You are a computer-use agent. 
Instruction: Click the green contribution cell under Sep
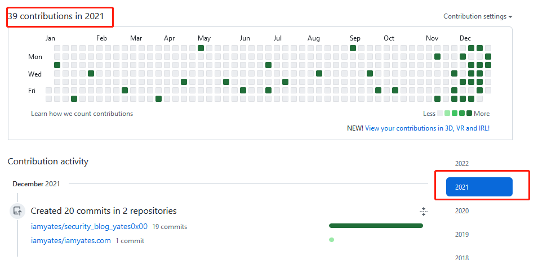353,48
